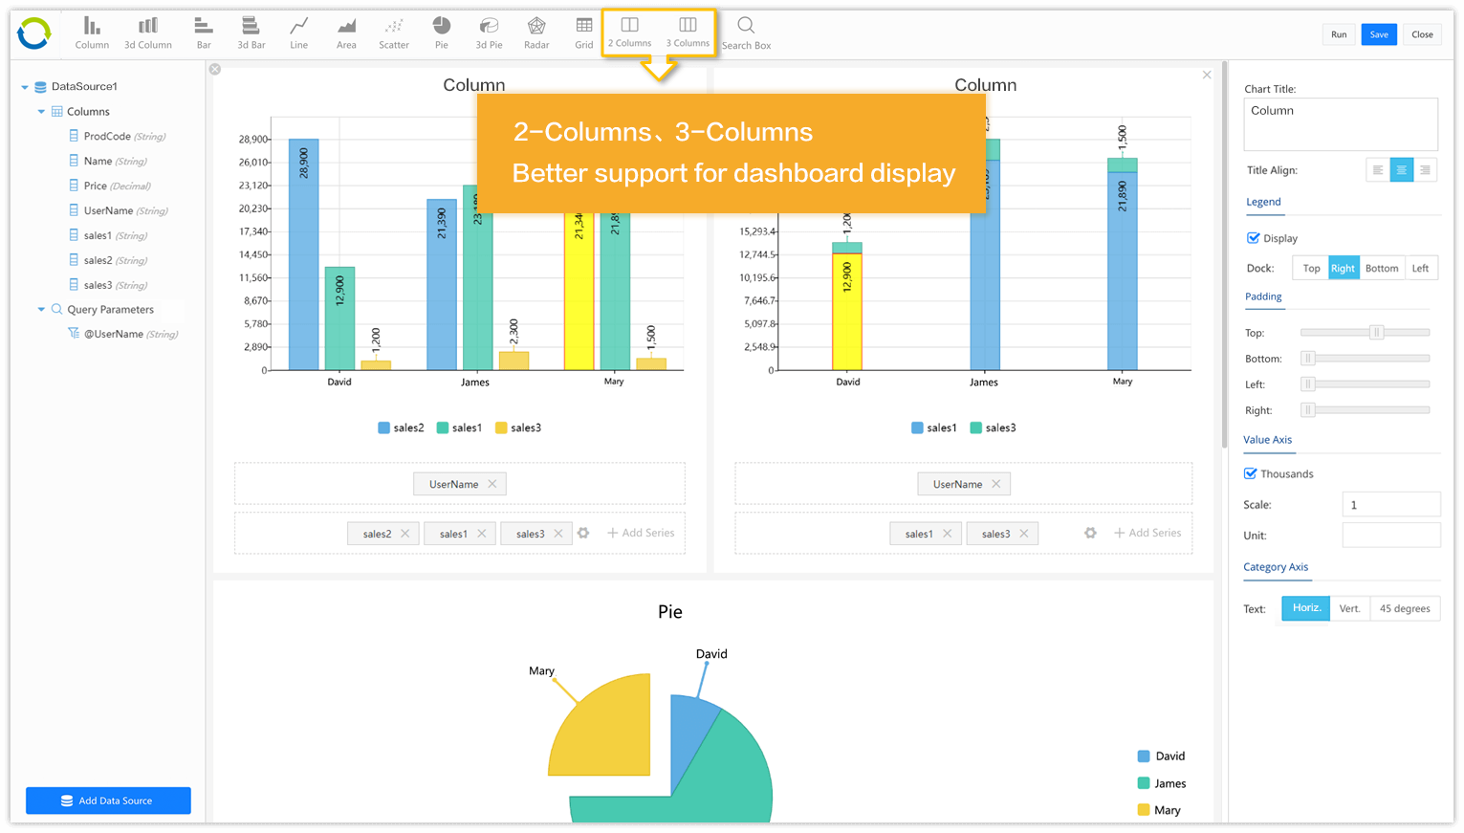
Task: Close the right Column chart panel
Action: pyautogui.click(x=1207, y=75)
